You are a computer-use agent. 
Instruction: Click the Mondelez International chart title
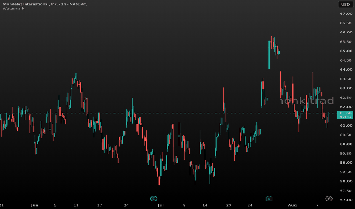pos(45,4)
